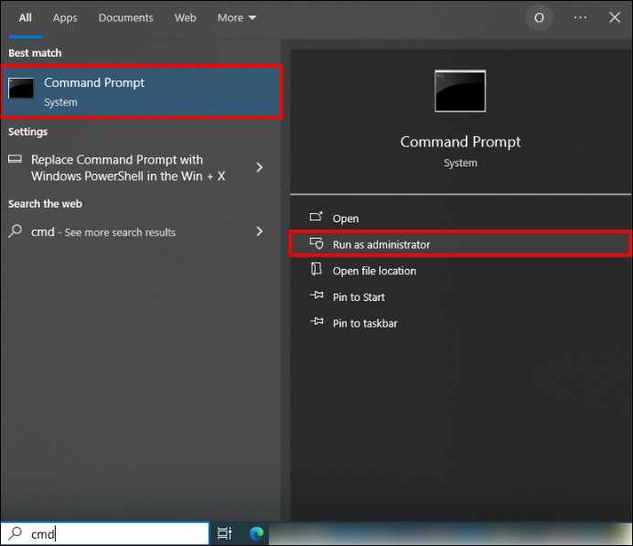633x546 pixels.
Task: Click the keyboard settings icon beside Replace Command Prompt
Action: [15, 158]
